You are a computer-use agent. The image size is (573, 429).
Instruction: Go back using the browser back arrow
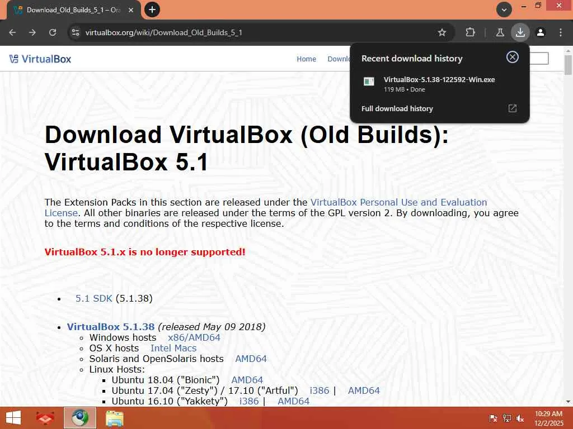12,32
